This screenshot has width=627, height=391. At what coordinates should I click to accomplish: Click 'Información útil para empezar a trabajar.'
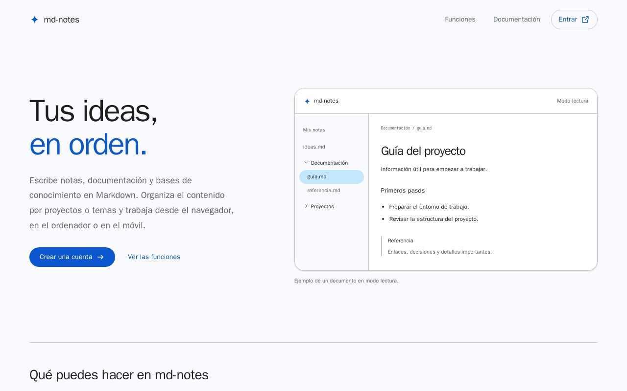[434, 169]
